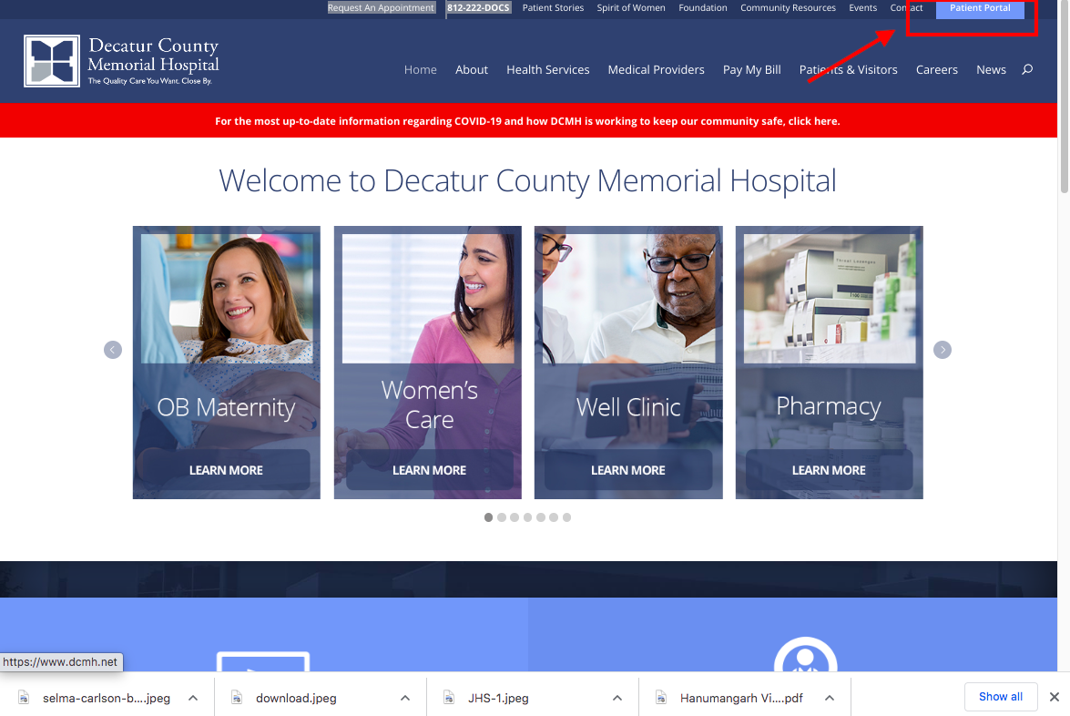Open the Health Services menu
1070x716 pixels.
(547, 69)
